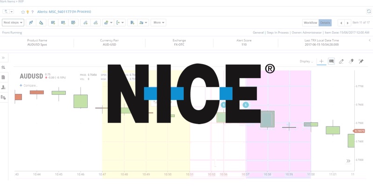Screen dimensions: 373x186
Task: Open the Next steps dropdown
Action: coord(13,22)
